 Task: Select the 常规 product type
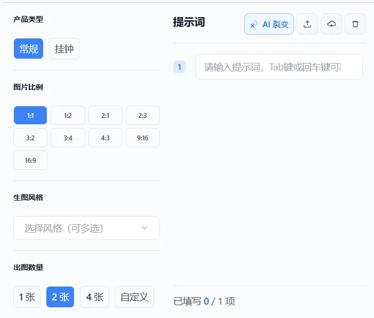[x=29, y=49]
